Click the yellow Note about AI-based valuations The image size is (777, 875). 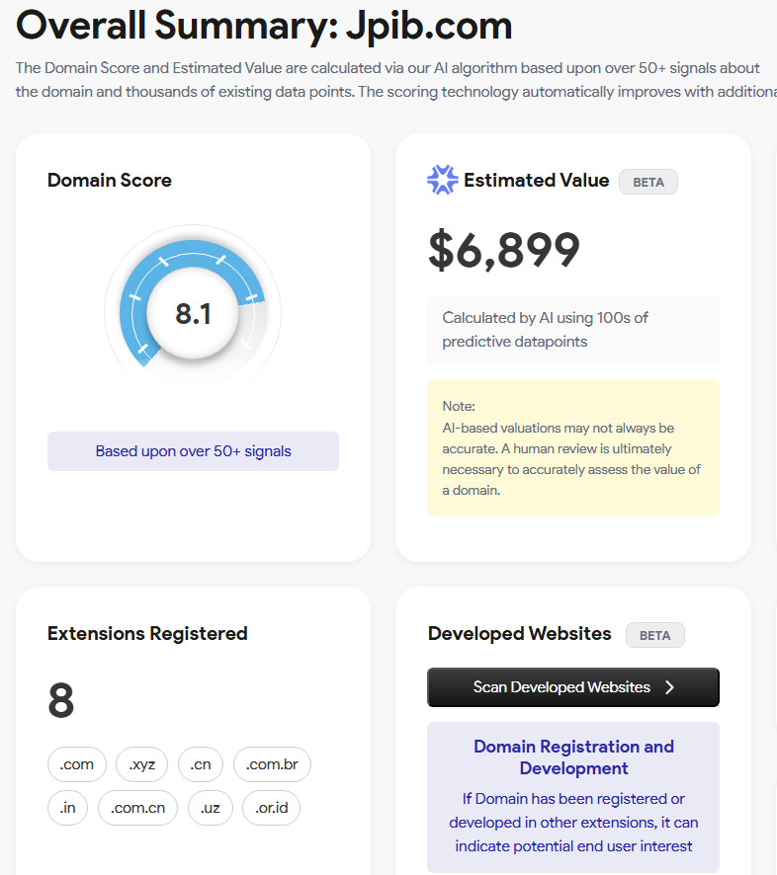(573, 447)
